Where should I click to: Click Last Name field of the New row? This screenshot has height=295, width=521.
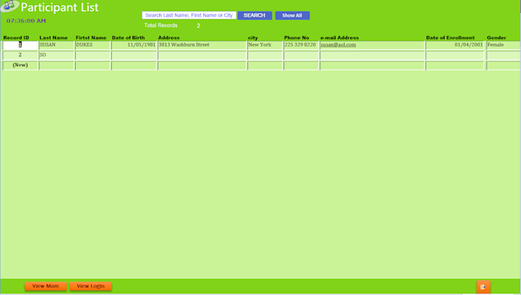click(57, 65)
